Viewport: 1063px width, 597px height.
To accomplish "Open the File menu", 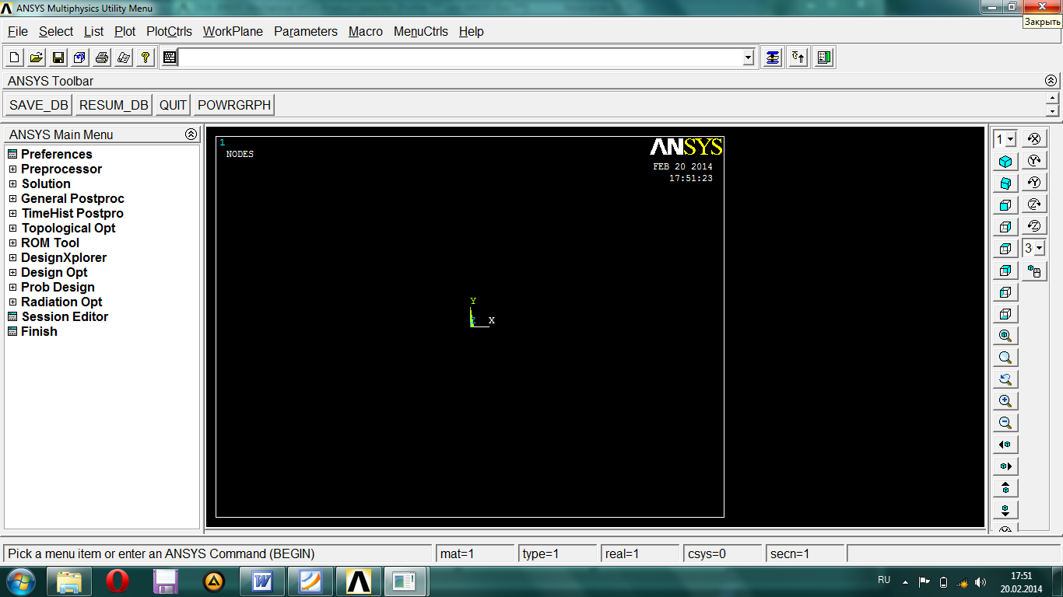I will tap(17, 32).
